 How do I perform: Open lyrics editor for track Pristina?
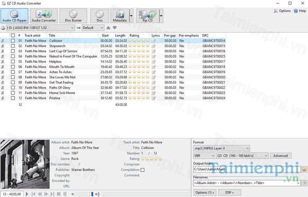coord(154,98)
